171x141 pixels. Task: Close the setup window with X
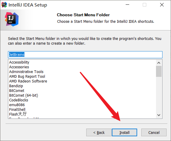tap(162, 5)
